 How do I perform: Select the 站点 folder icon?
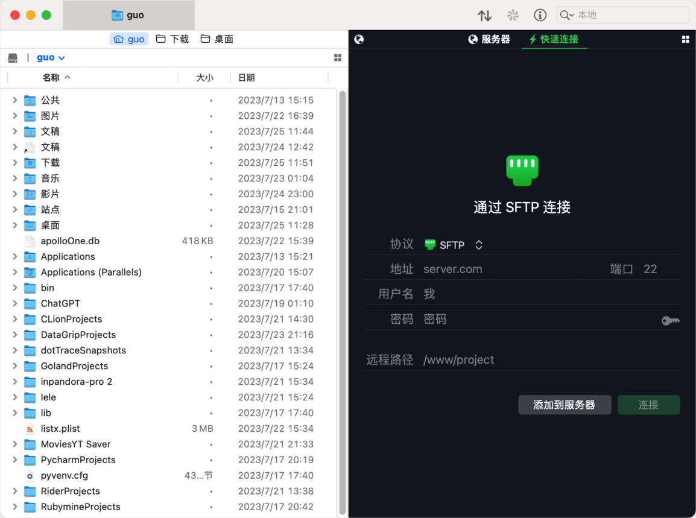(x=30, y=209)
